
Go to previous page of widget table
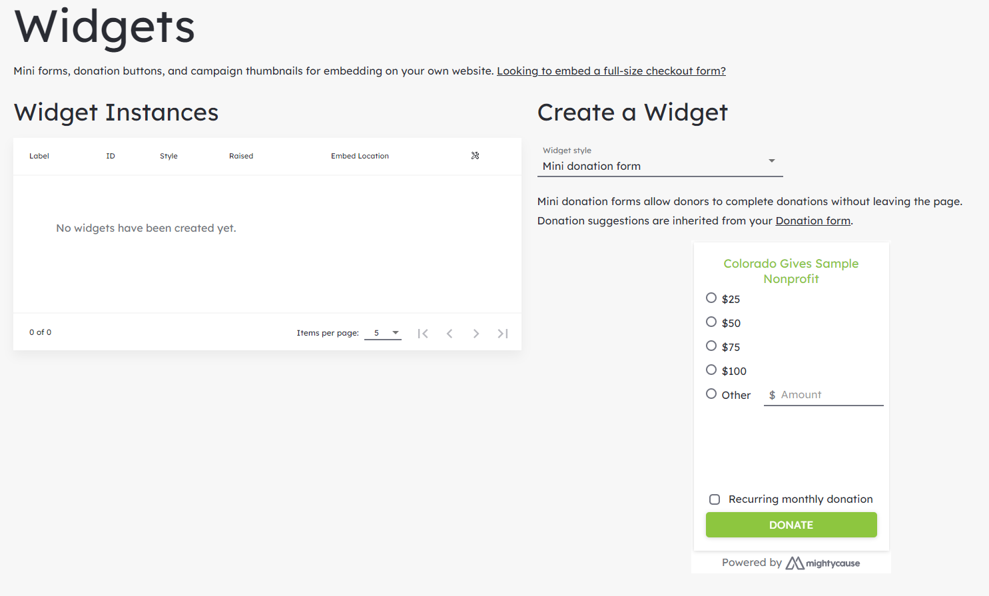pos(450,334)
